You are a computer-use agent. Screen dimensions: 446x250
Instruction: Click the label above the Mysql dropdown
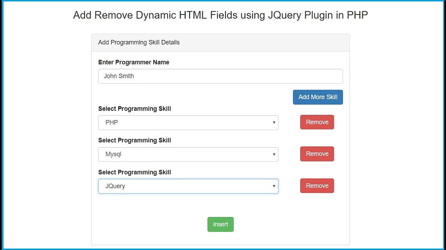coord(134,140)
